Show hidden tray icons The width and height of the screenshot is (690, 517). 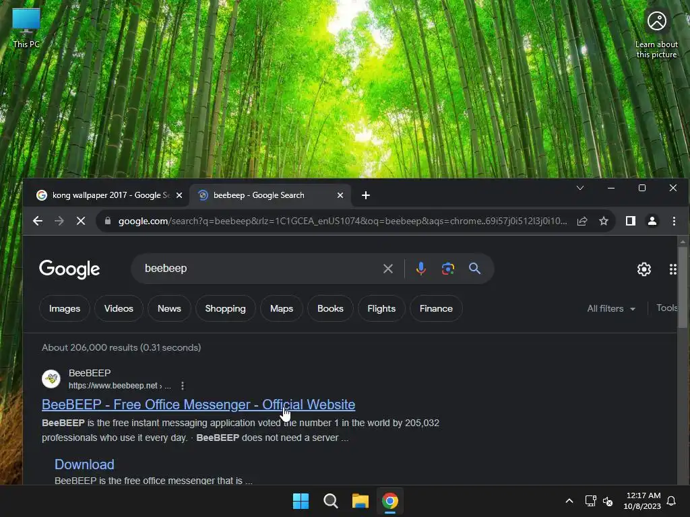[569, 501]
